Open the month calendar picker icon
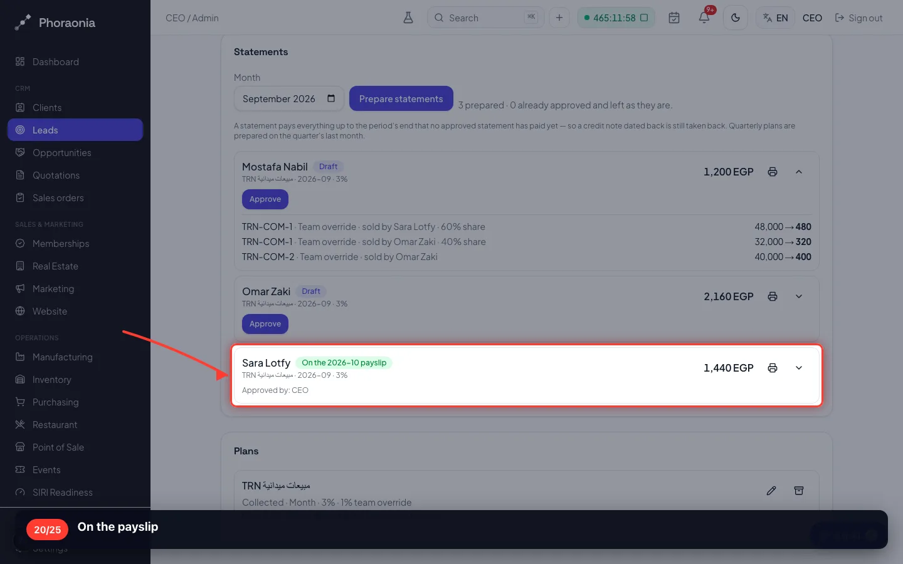 [x=331, y=98]
